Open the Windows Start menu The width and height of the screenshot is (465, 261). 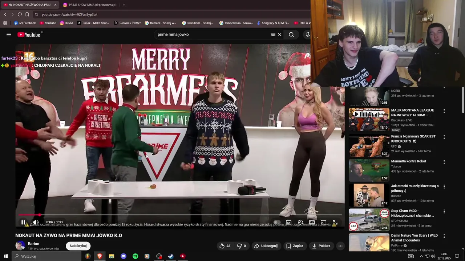[x=5, y=256]
